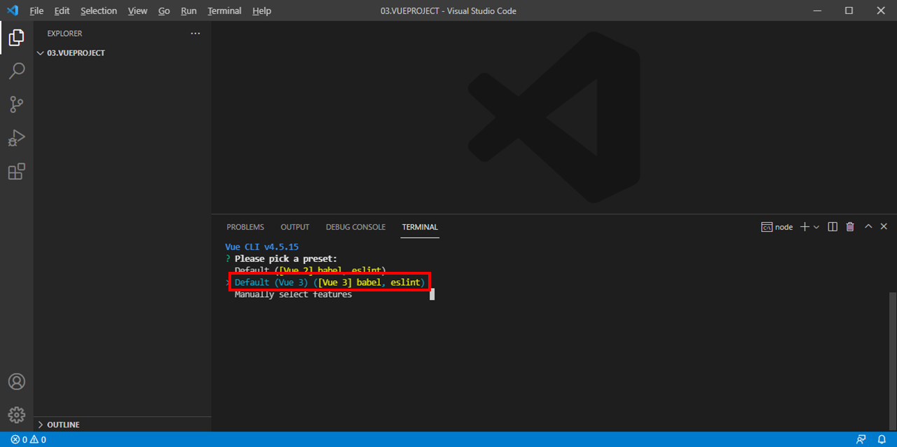This screenshot has width=897, height=447.
Task: Open the Edit menu
Action: point(62,11)
